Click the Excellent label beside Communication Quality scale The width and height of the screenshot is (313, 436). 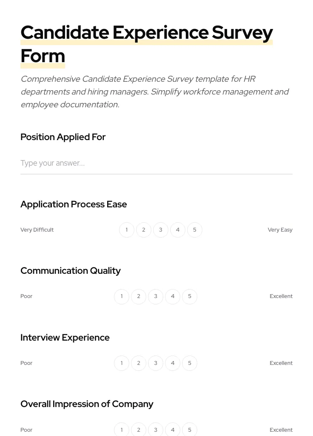point(281,296)
